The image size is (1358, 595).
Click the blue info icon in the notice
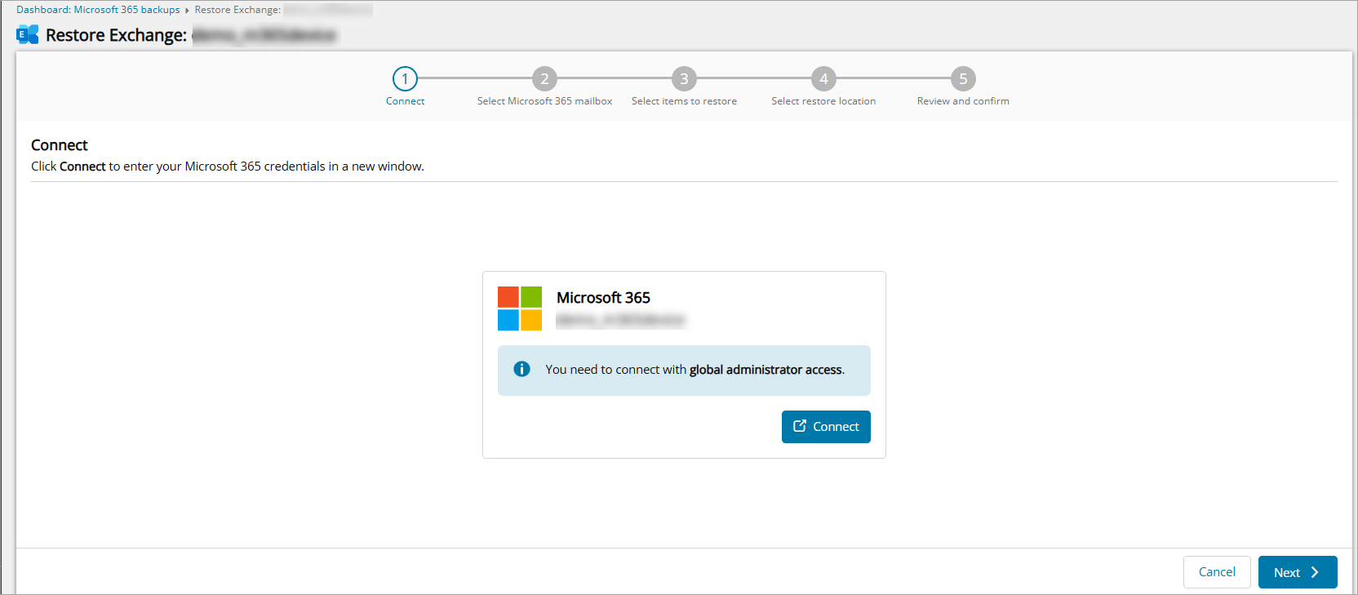tap(521, 370)
